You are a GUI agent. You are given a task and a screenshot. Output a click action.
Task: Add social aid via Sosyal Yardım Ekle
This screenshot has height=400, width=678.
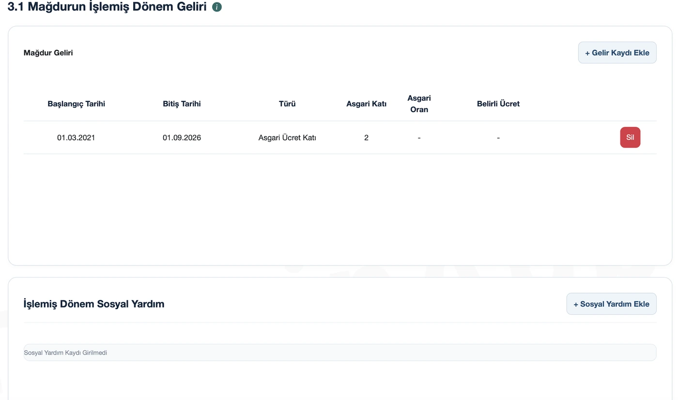tap(611, 304)
